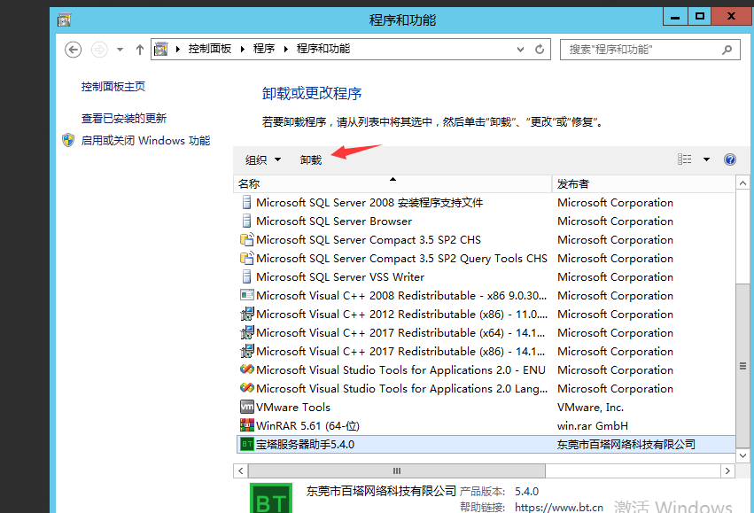Select SQL Server Compact Query Tools CHS
Viewport: 754px width, 513px height.
pyautogui.click(x=486, y=258)
